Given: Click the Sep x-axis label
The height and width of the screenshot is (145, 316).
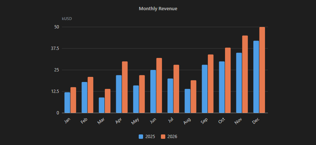Looking at the screenshot, I should (x=204, y=121).
